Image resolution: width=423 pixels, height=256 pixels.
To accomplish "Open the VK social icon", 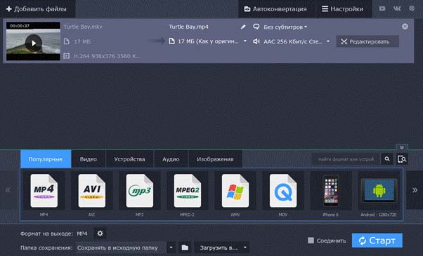I will (x=397, y=8).
